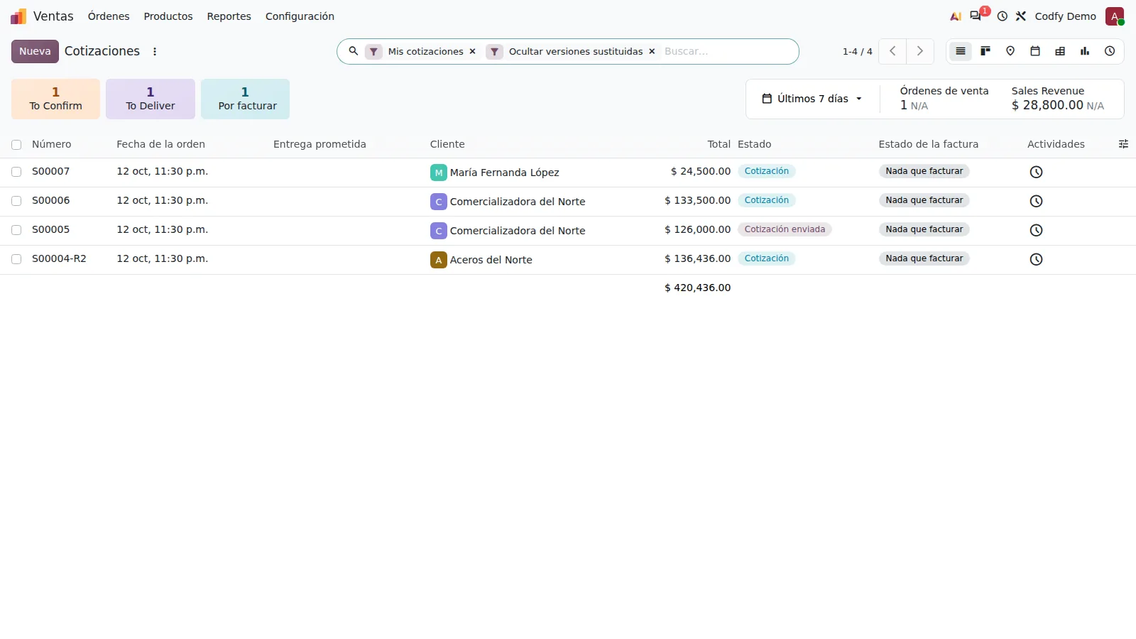Go to the previous page of records
This screenshot has height=639, width=1136.
coord(892,51)
